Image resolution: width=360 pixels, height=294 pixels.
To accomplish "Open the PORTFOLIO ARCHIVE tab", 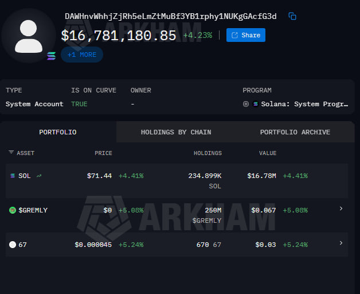I will point(295,132).
